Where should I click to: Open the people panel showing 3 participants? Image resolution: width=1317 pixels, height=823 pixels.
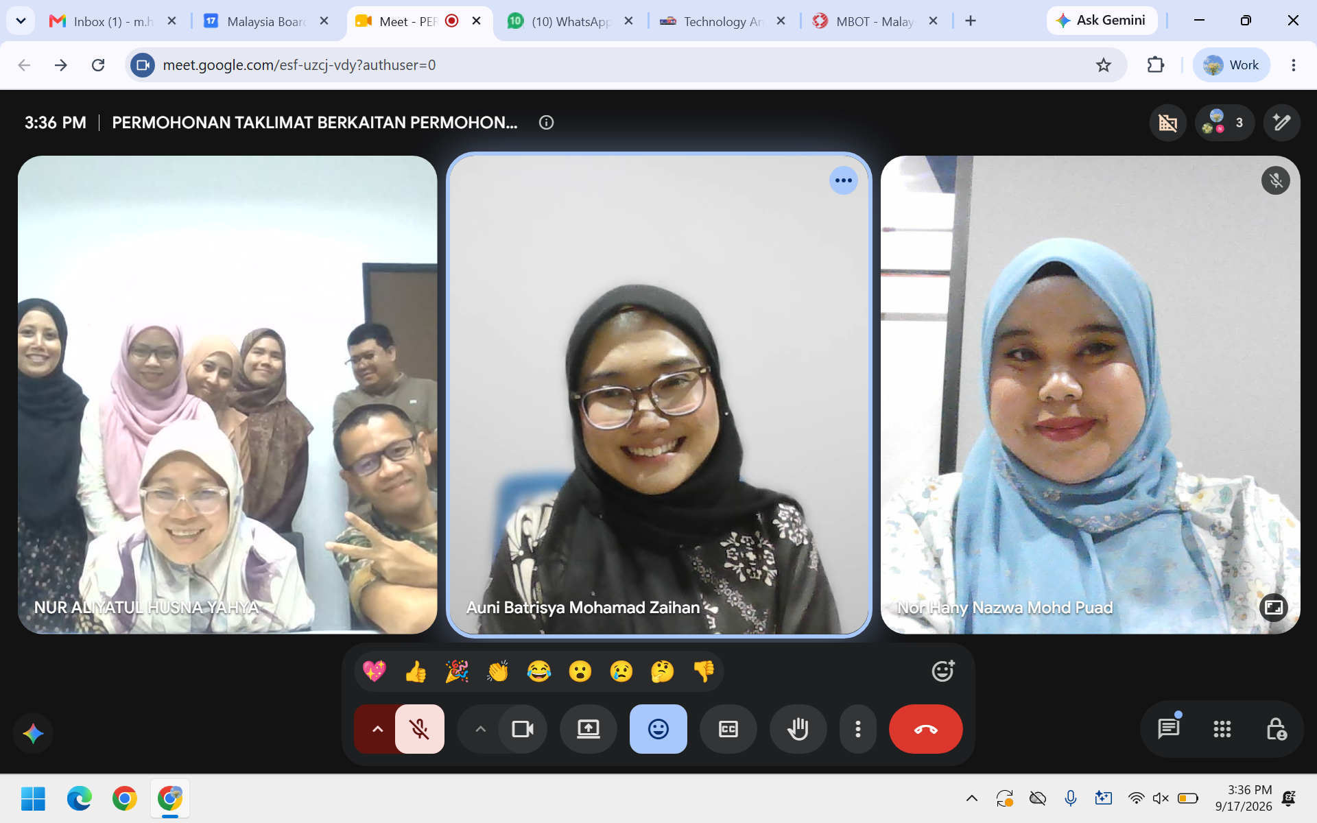coord(1225,123)
